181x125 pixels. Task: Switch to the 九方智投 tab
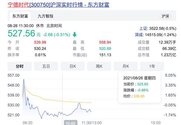pyautogui.click(x=46, y=16)
